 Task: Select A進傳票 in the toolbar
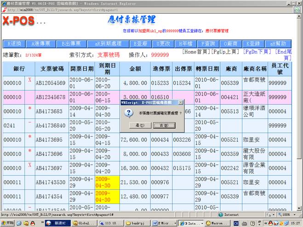click(41, 44)
